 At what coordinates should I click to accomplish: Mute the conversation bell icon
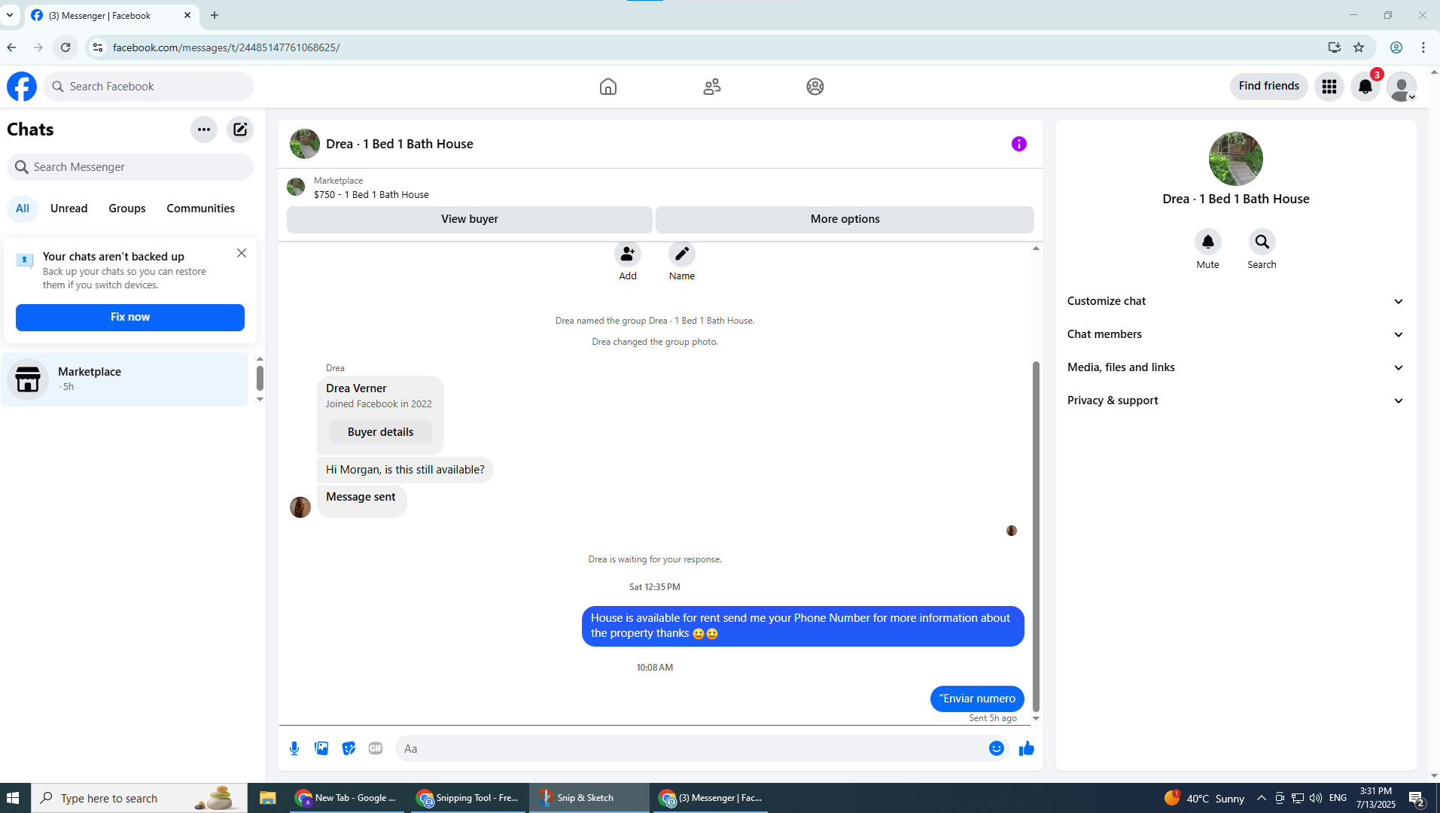[1208, 242]
